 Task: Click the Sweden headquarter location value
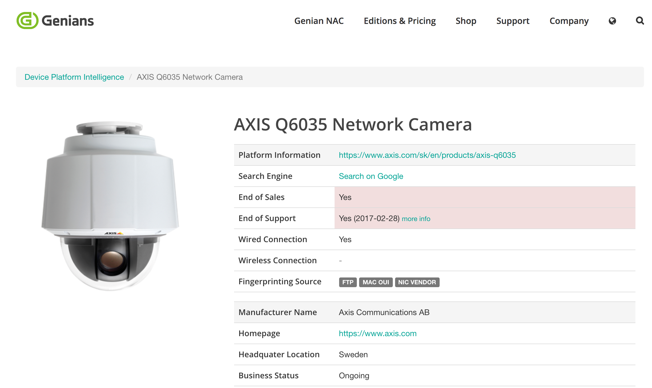[353, 354]
